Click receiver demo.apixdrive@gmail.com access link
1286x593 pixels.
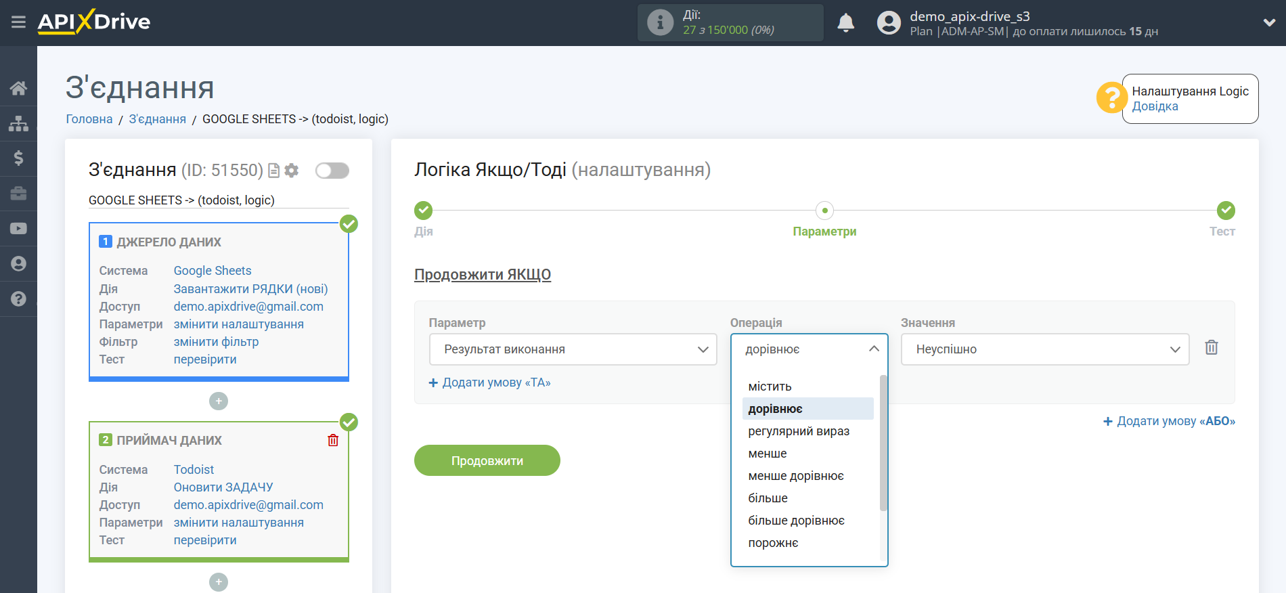pyautogui.click(x=248, y=505)
